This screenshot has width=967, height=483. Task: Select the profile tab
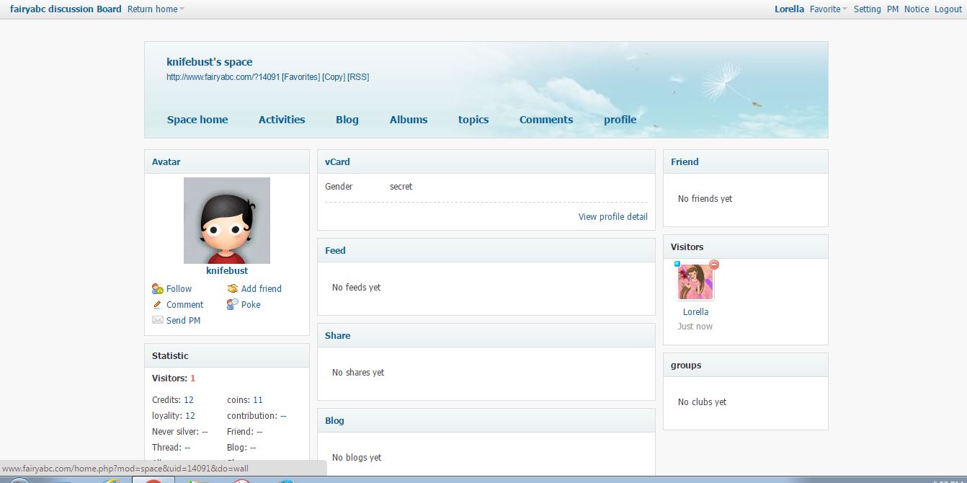coord(620,120)
